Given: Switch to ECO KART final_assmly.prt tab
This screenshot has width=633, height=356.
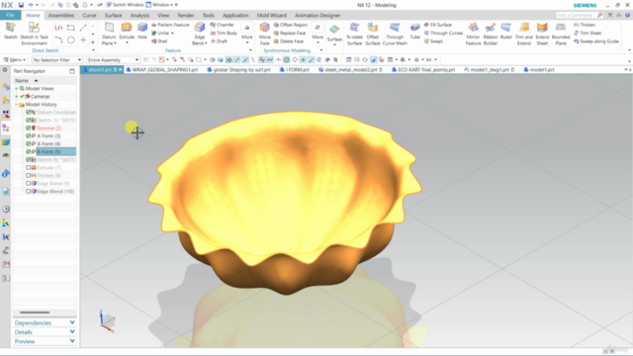Looking at the screenshot, I should (x=423, y=70).
